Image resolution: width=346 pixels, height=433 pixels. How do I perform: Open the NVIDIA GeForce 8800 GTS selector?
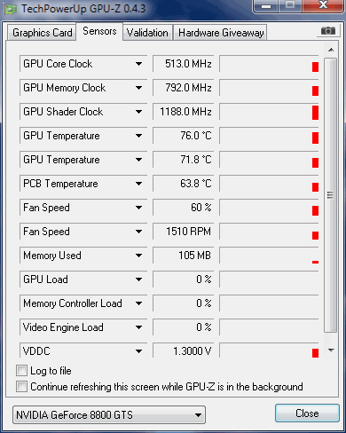click(109, 415)
